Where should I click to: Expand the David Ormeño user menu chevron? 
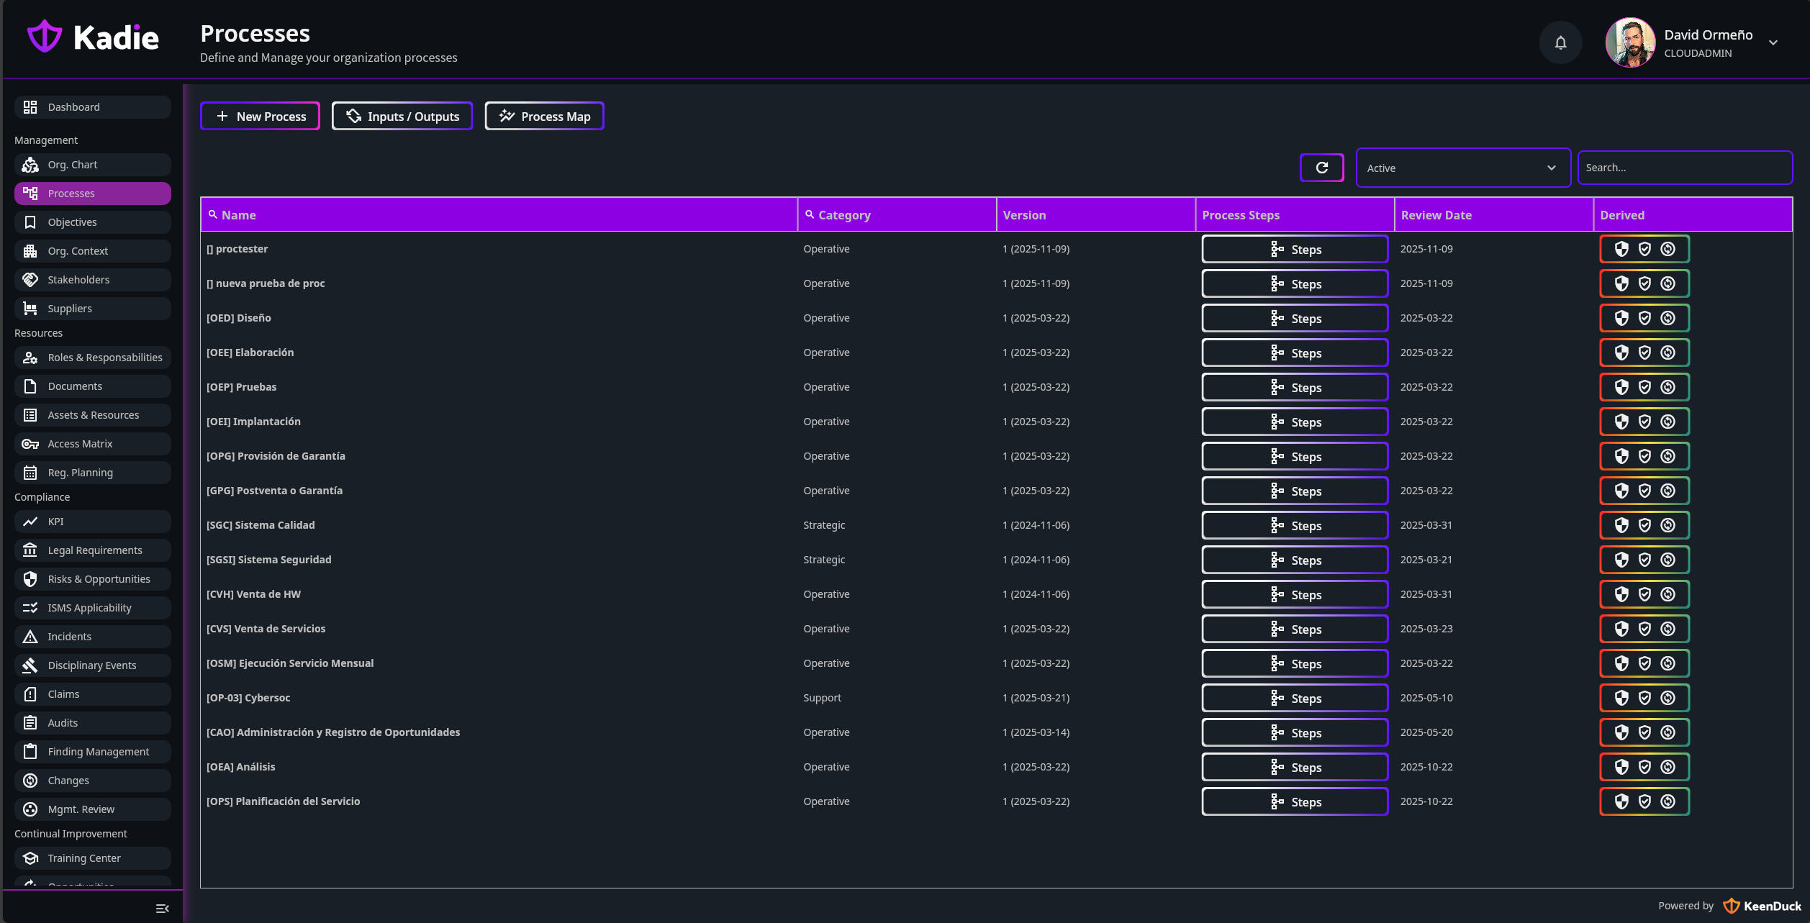pos(1773,42)
